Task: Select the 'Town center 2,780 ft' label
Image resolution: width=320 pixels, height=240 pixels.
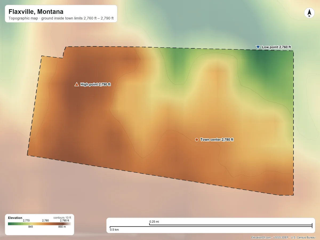Action: pyautogui.click(x=217, y=139)
